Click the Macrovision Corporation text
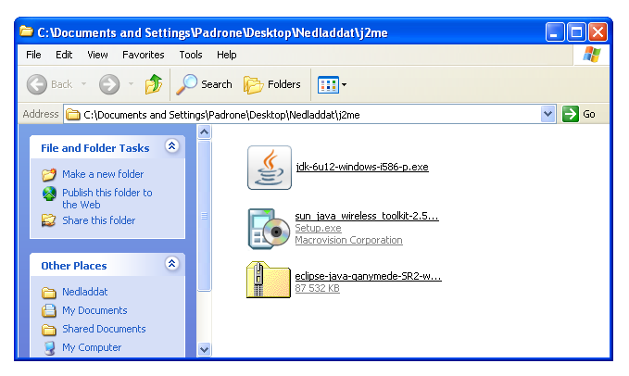The width and height of the screenshot is (629, 376). [x=348, y=240]
